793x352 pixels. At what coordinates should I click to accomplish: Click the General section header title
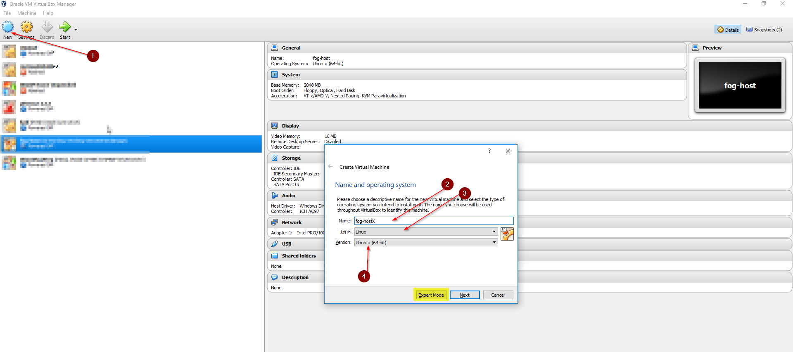(x=291, y=48)
